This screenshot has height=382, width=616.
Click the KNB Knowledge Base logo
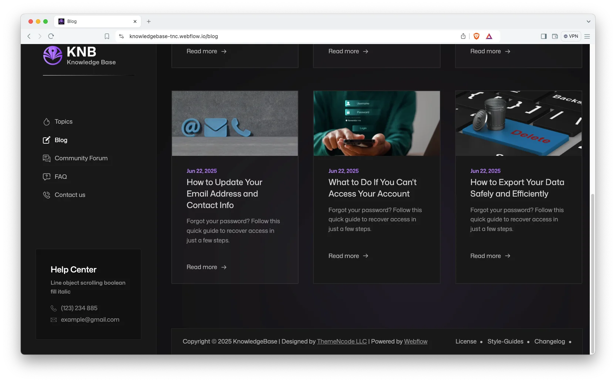coord(80,56)
